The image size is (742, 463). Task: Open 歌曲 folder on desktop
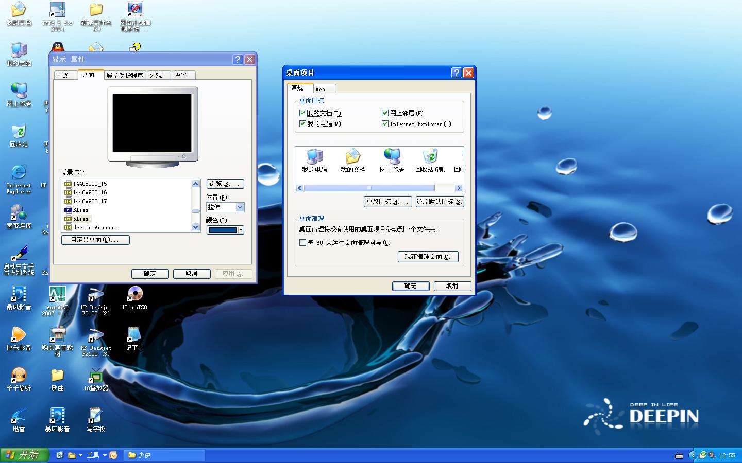(x=57, y=379)
